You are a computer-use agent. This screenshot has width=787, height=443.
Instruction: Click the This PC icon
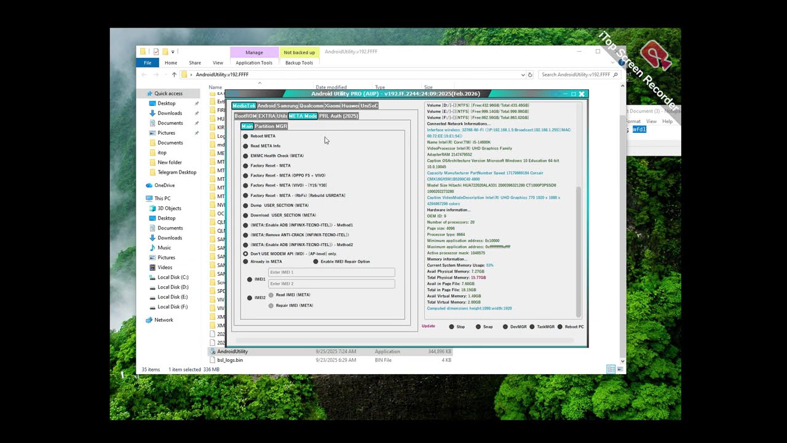coord(149,199)
